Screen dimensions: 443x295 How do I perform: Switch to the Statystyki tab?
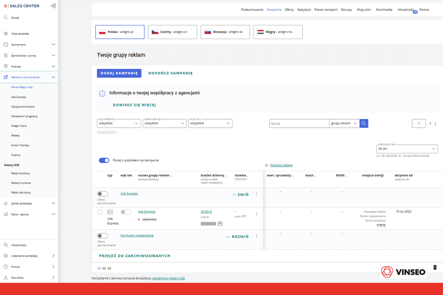pyautogui.click(x=304, y=10)
